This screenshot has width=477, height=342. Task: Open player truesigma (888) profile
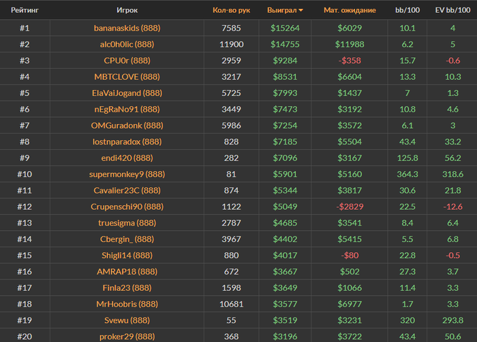(127, 223)
